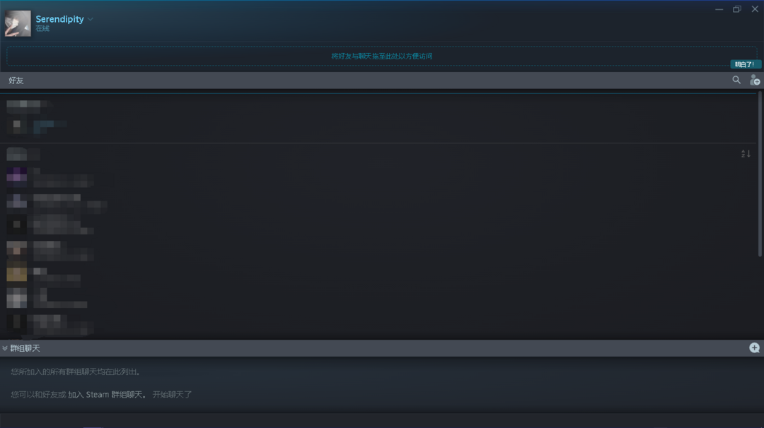
Task: Click the sort friends list icon
Action: pos(746,154)
